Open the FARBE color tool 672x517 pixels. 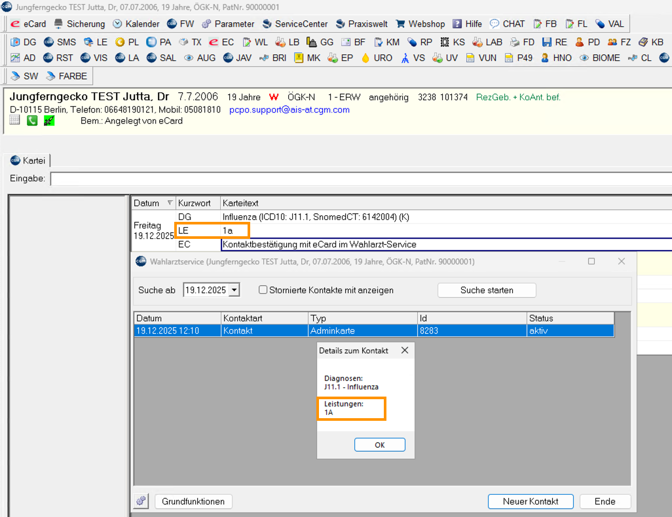click(65, 76)
